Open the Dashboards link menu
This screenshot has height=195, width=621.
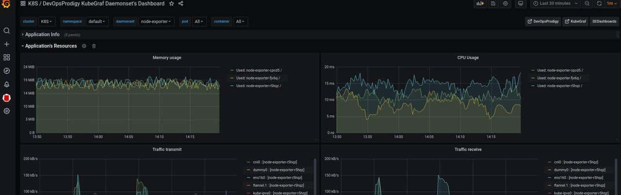(x=604, y=21)
